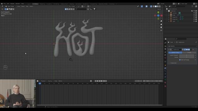This screenshot has height=111, width=198.
Task: Toggle the snapping magnet icon
Action: coord(82,6)
